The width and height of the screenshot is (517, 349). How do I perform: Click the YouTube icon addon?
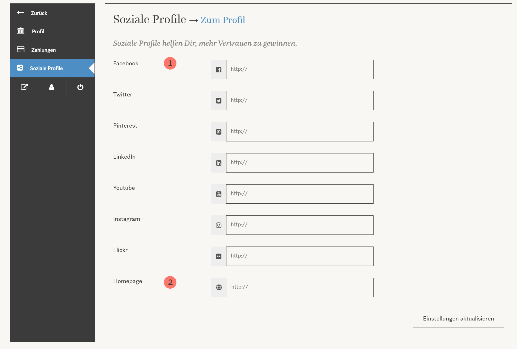click(x=219, y=194)
